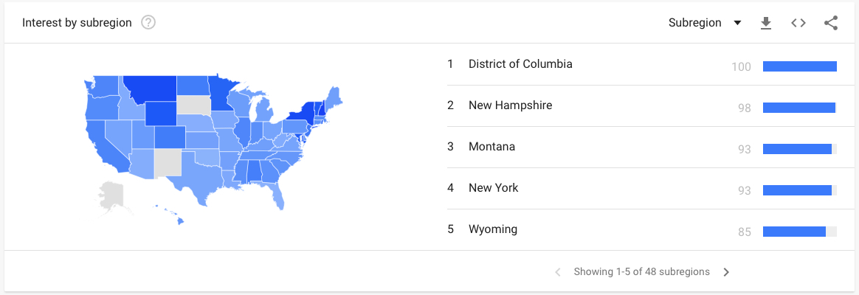This screenshot has height=295, width=859.
Task: Expand the Subregion dropdown
Action: tap(705, 23)
